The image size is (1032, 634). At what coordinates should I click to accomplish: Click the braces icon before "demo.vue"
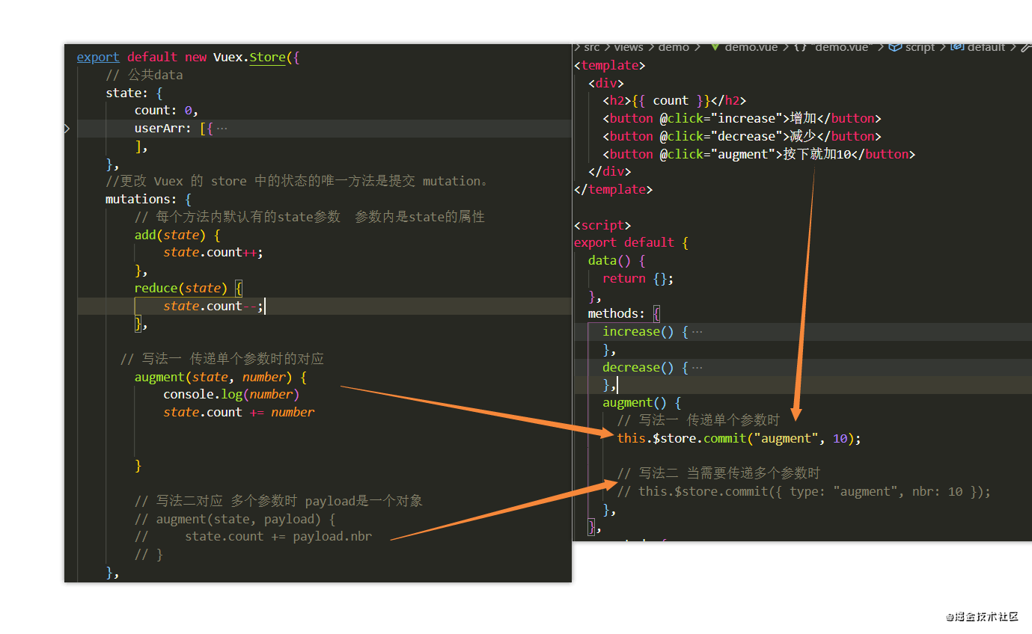point(800,47)
